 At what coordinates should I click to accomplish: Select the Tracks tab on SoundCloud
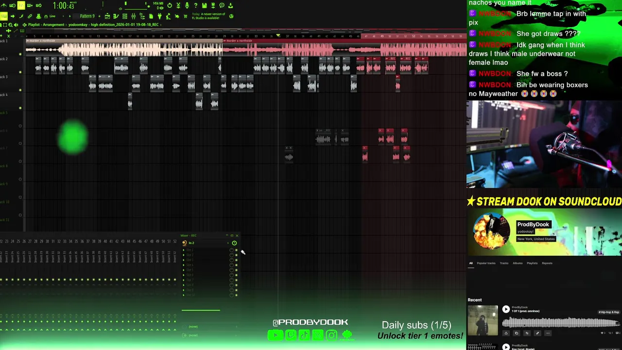(x=504, y=263)
